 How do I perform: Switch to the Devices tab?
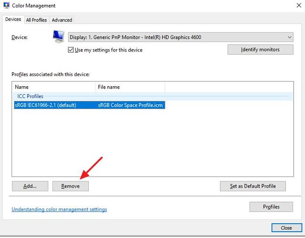pos(13,20)
